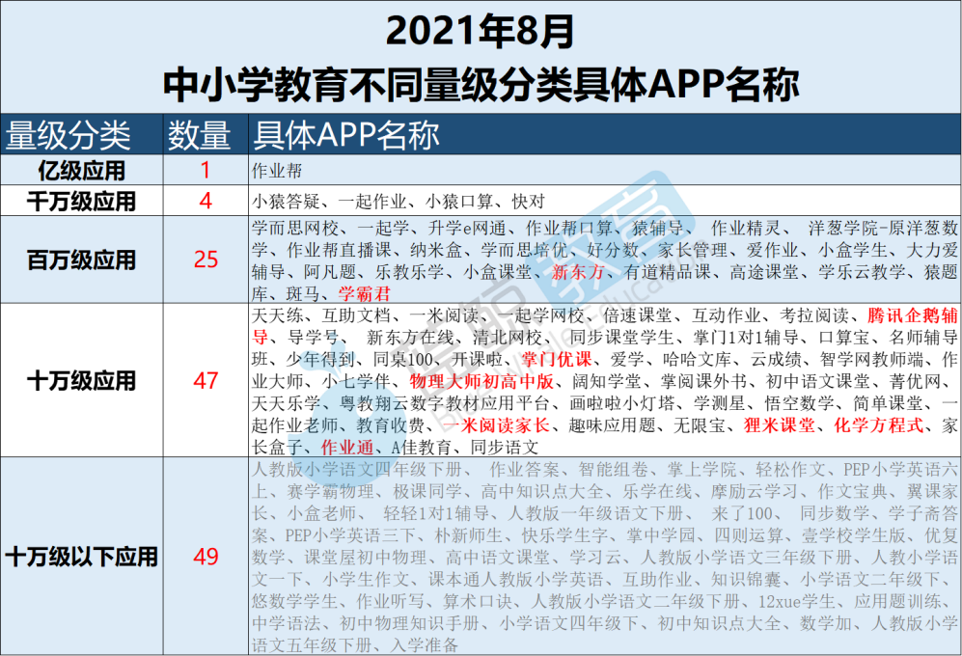This screenshot has width=962, height=656.
Task: Select the '具体APP名称' column header
Action: click(x=346, y=136)
